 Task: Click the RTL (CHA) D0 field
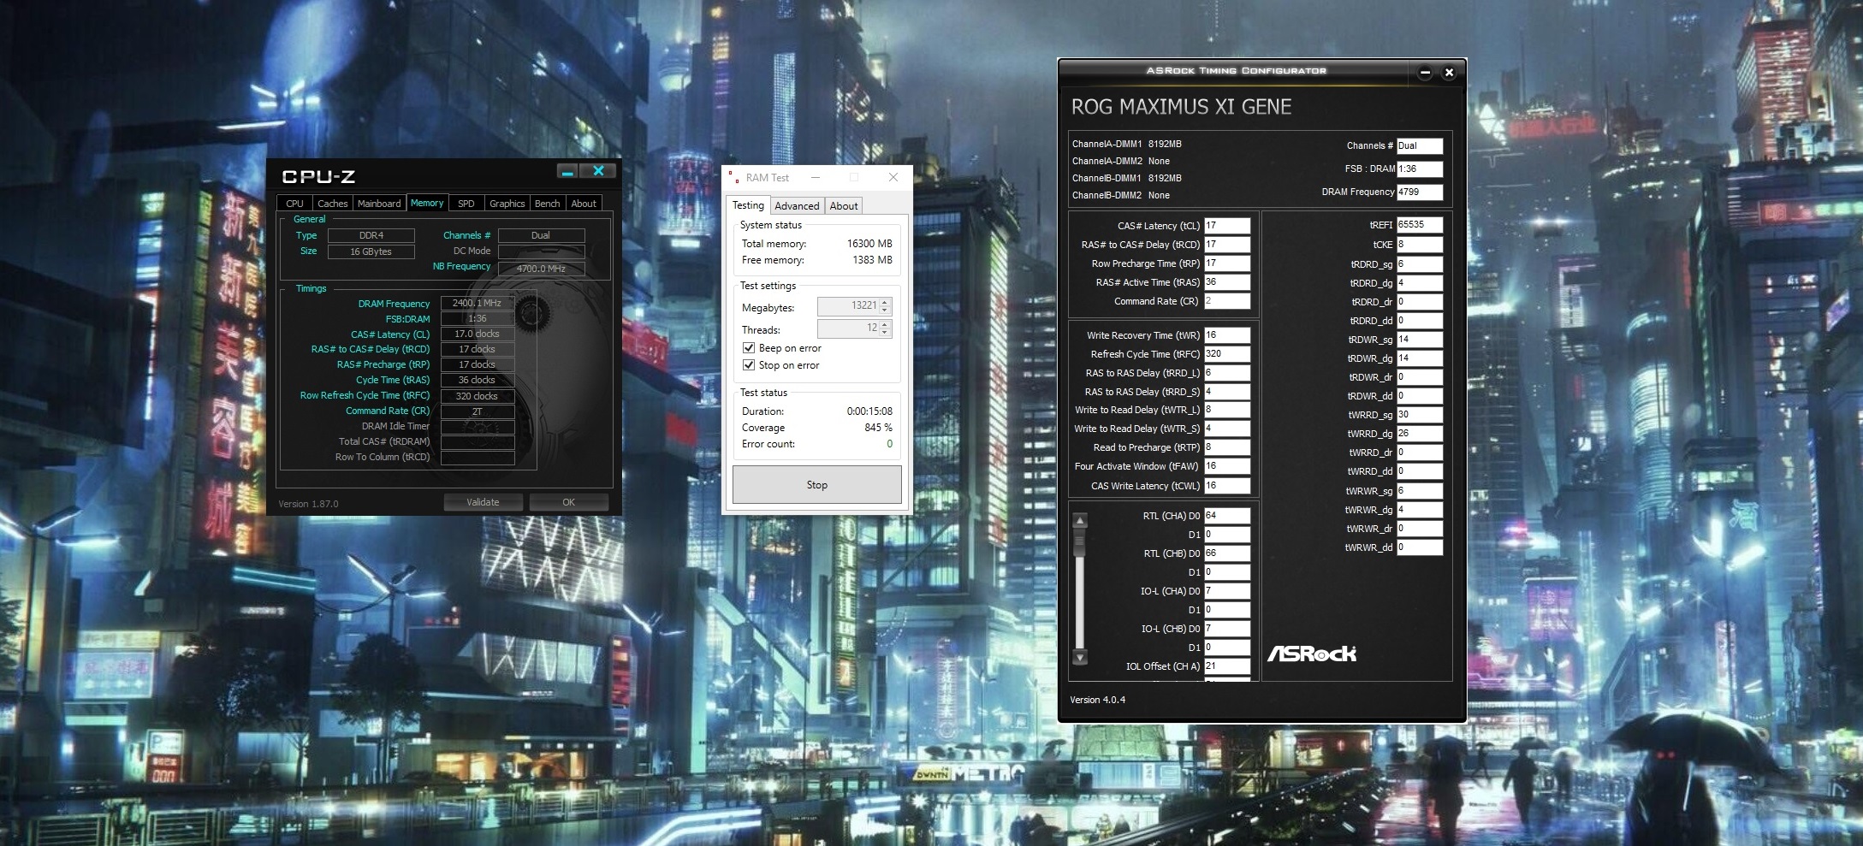point(1227,516)
